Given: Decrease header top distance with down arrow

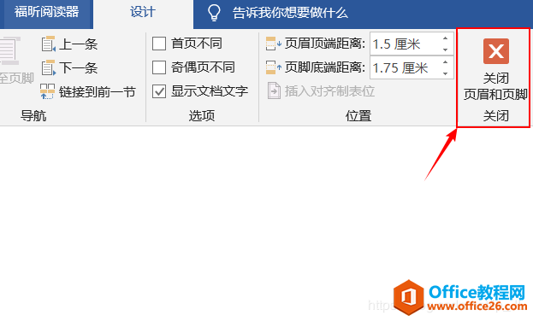Looking at the screenshot, I should pyautogui.click(x=445, y=50).
